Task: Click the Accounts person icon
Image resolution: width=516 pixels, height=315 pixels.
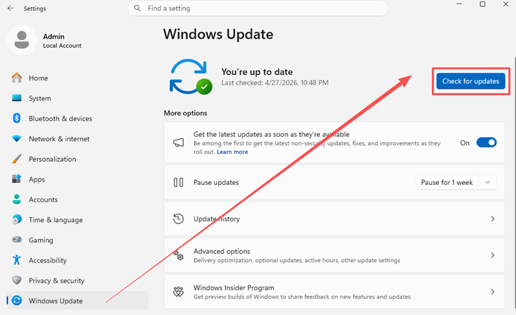Action: 17,199
